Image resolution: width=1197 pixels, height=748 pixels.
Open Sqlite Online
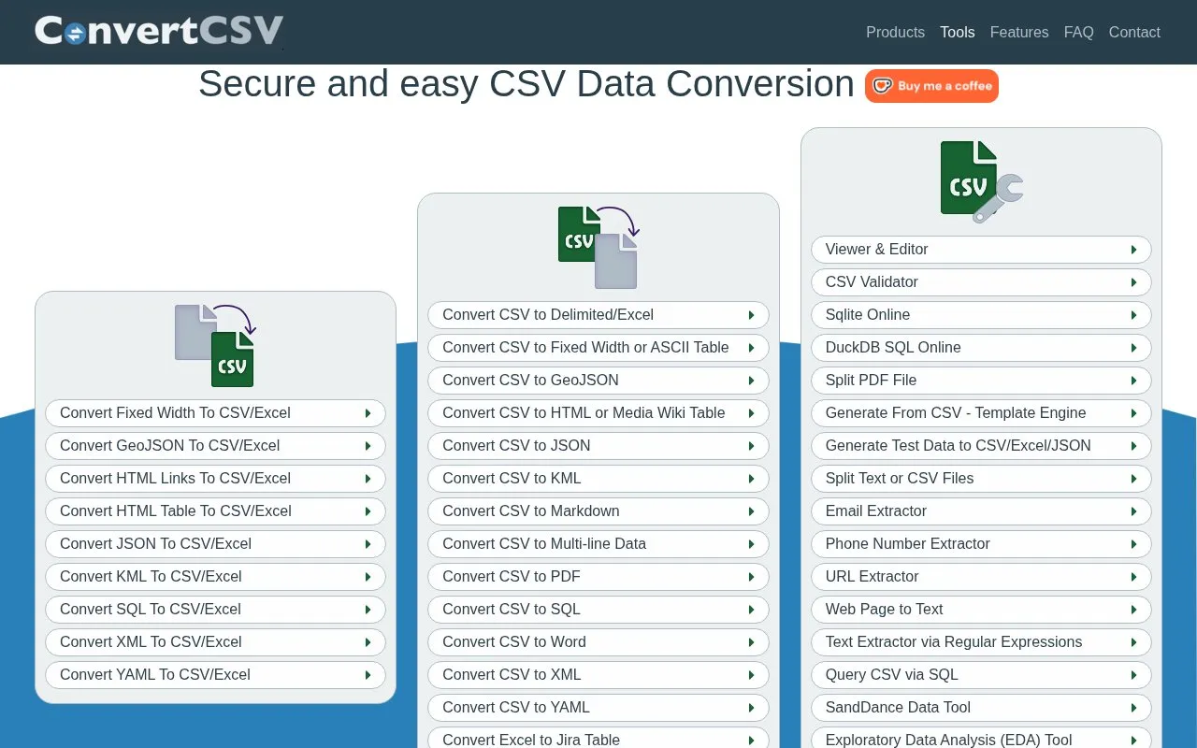[981, 315]
